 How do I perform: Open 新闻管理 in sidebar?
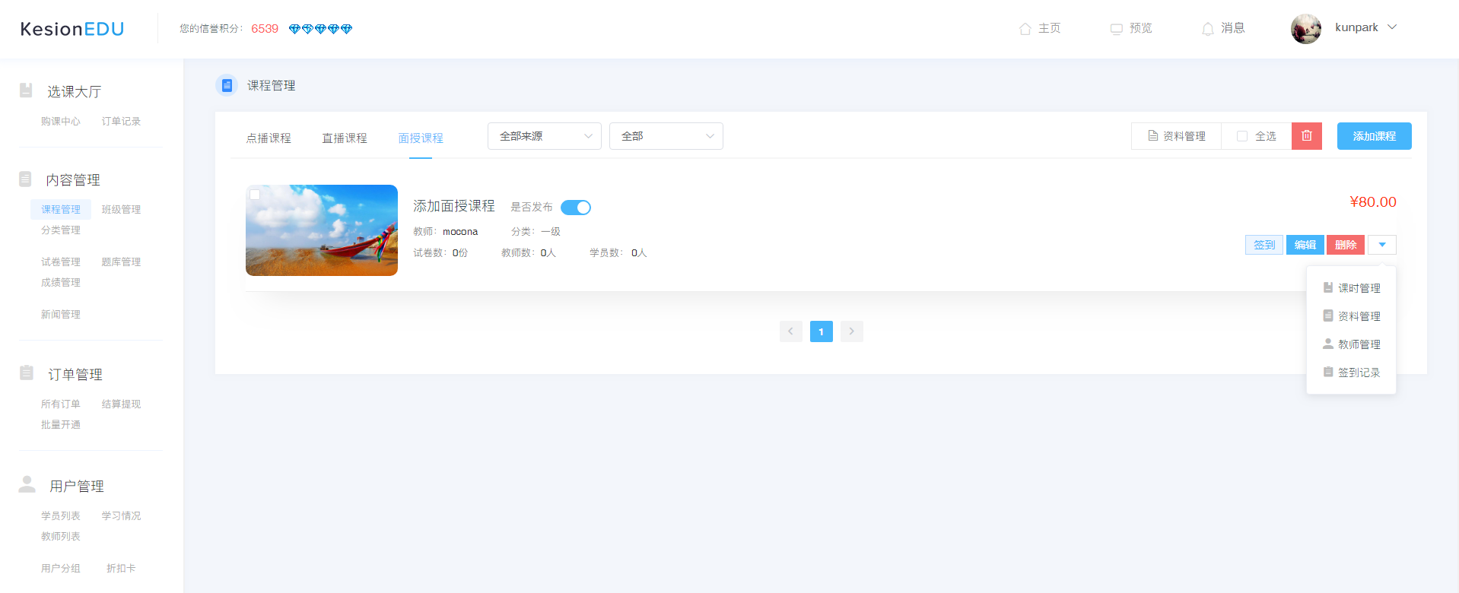[61, 314]
